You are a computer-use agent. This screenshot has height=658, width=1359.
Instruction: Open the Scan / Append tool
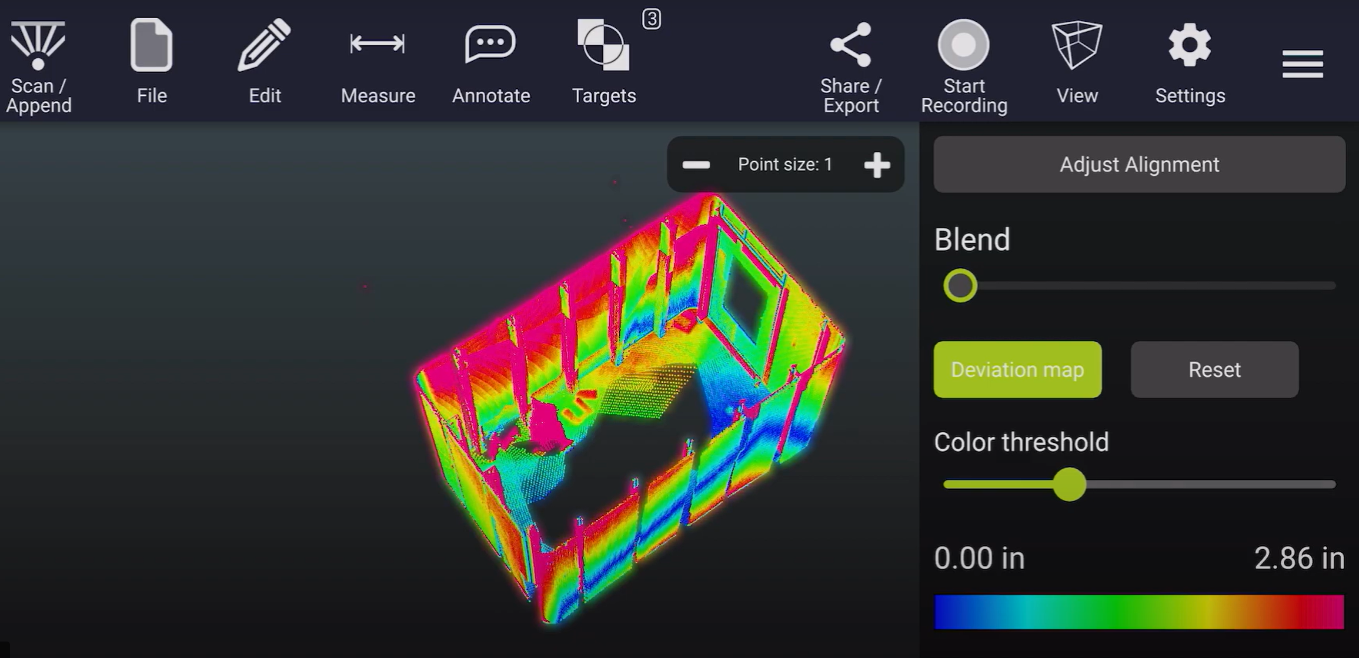click(38, 64)
